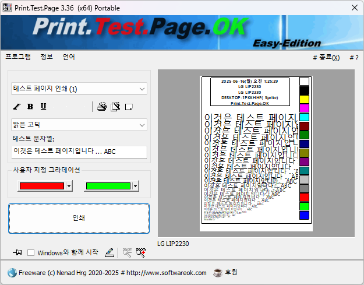The height and width of the screenshot is (285, 364).
Task: Open the 프로그램 menu
Action: click(x=18, y=57)
